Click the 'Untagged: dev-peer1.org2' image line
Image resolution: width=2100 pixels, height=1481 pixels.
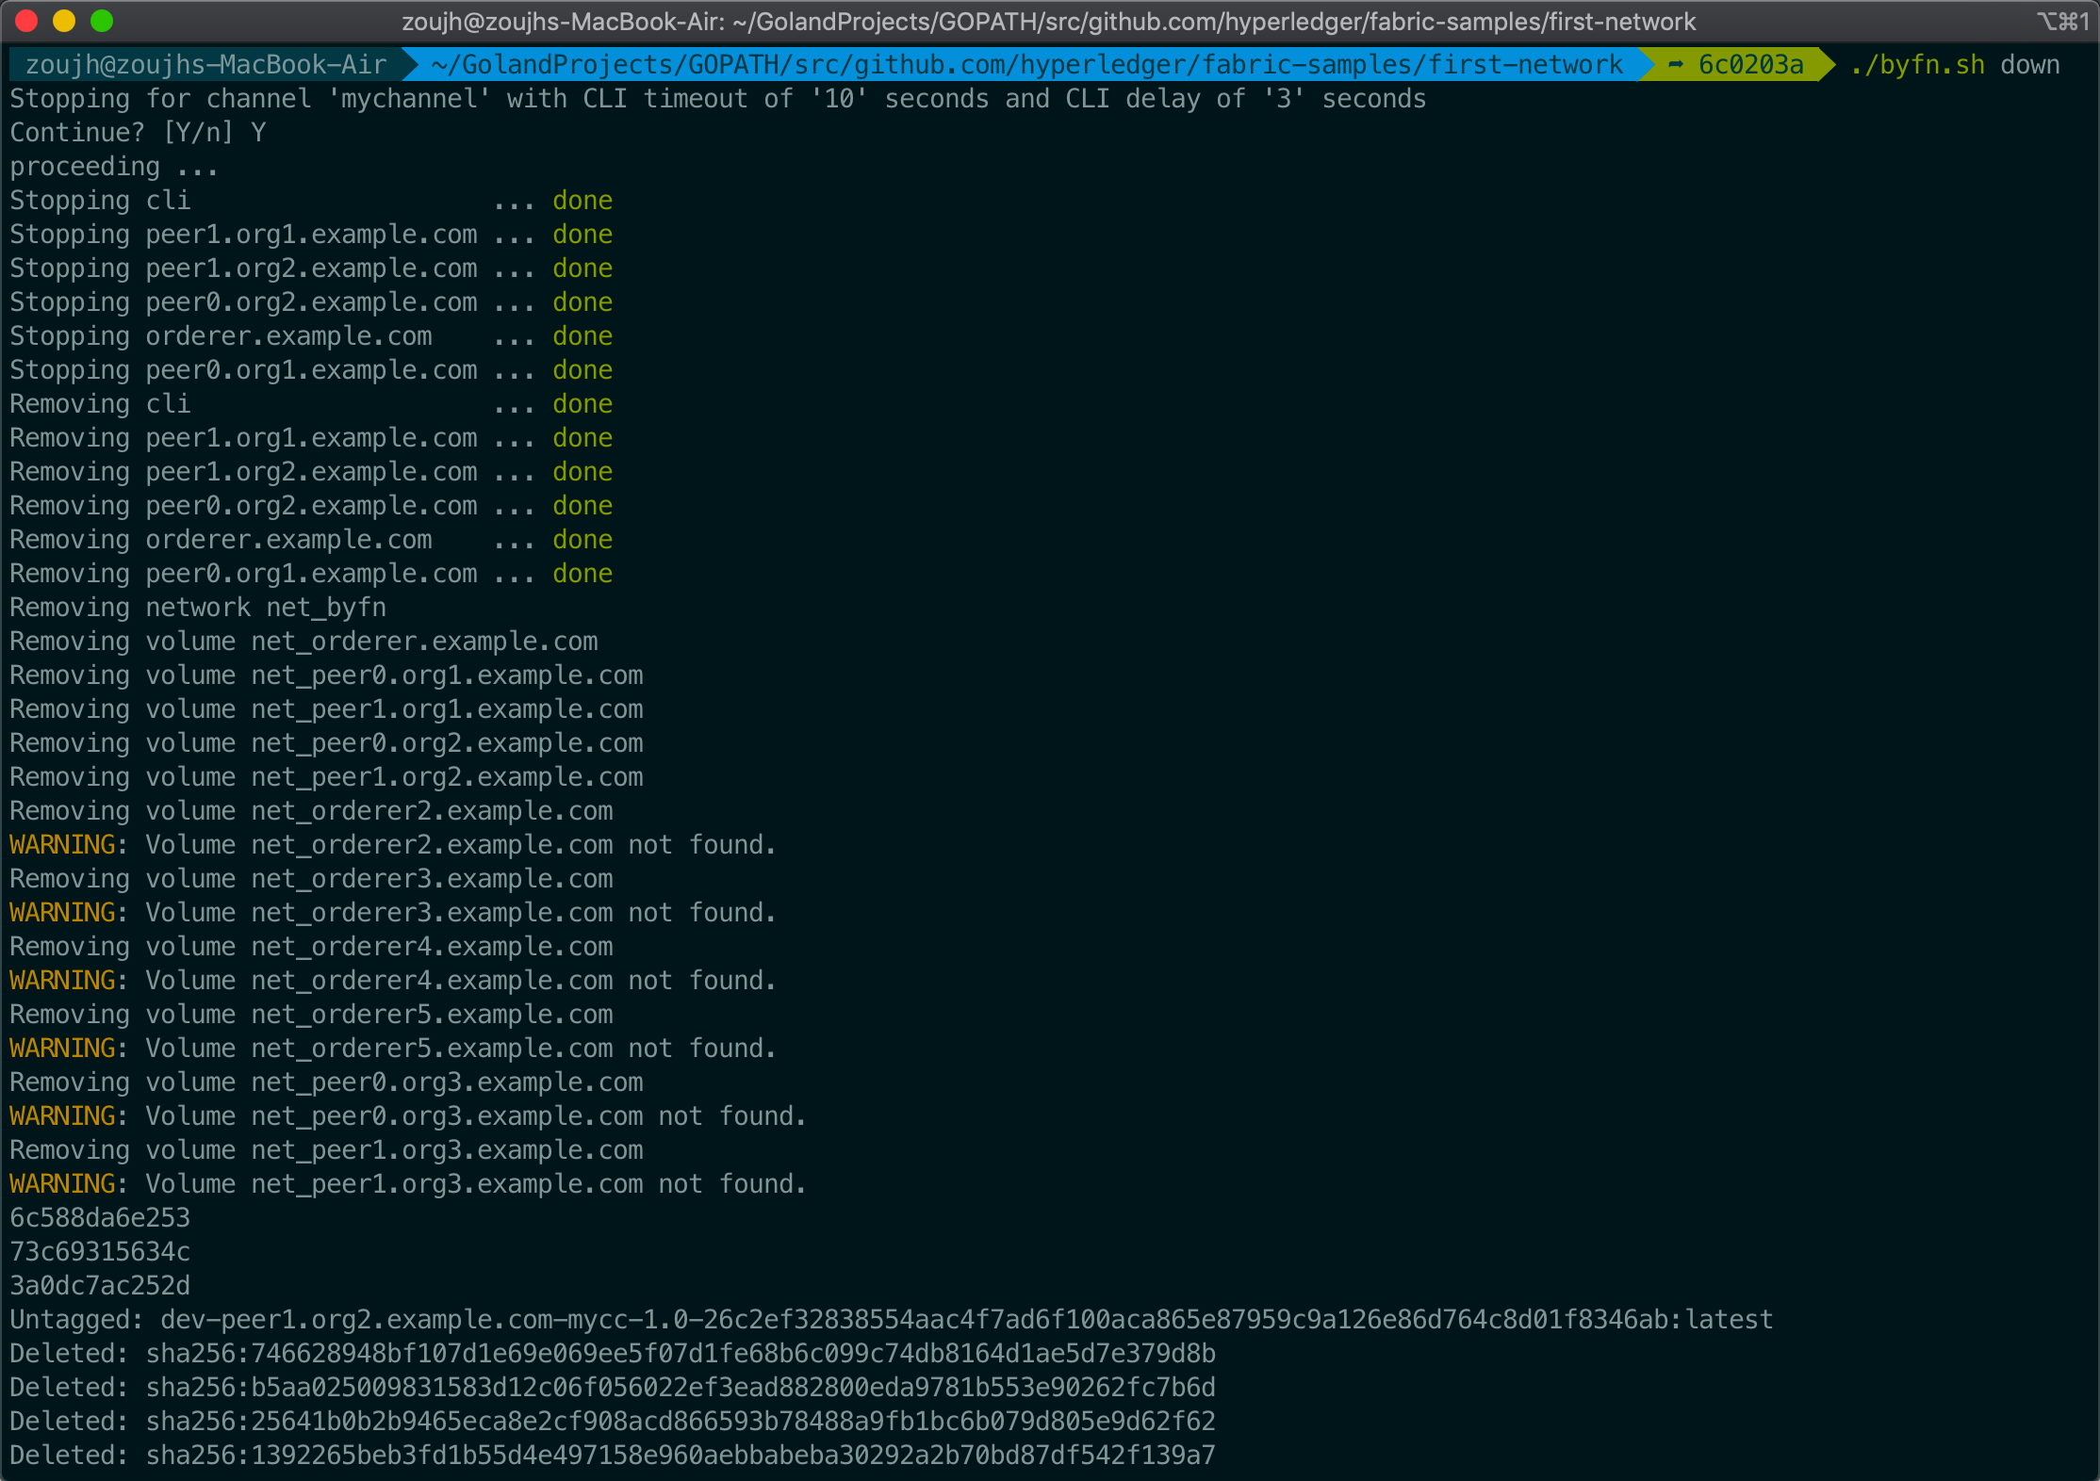click(891, 1320)
